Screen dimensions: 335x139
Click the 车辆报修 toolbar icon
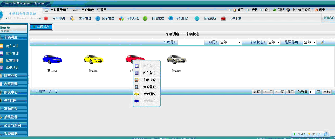171,18
